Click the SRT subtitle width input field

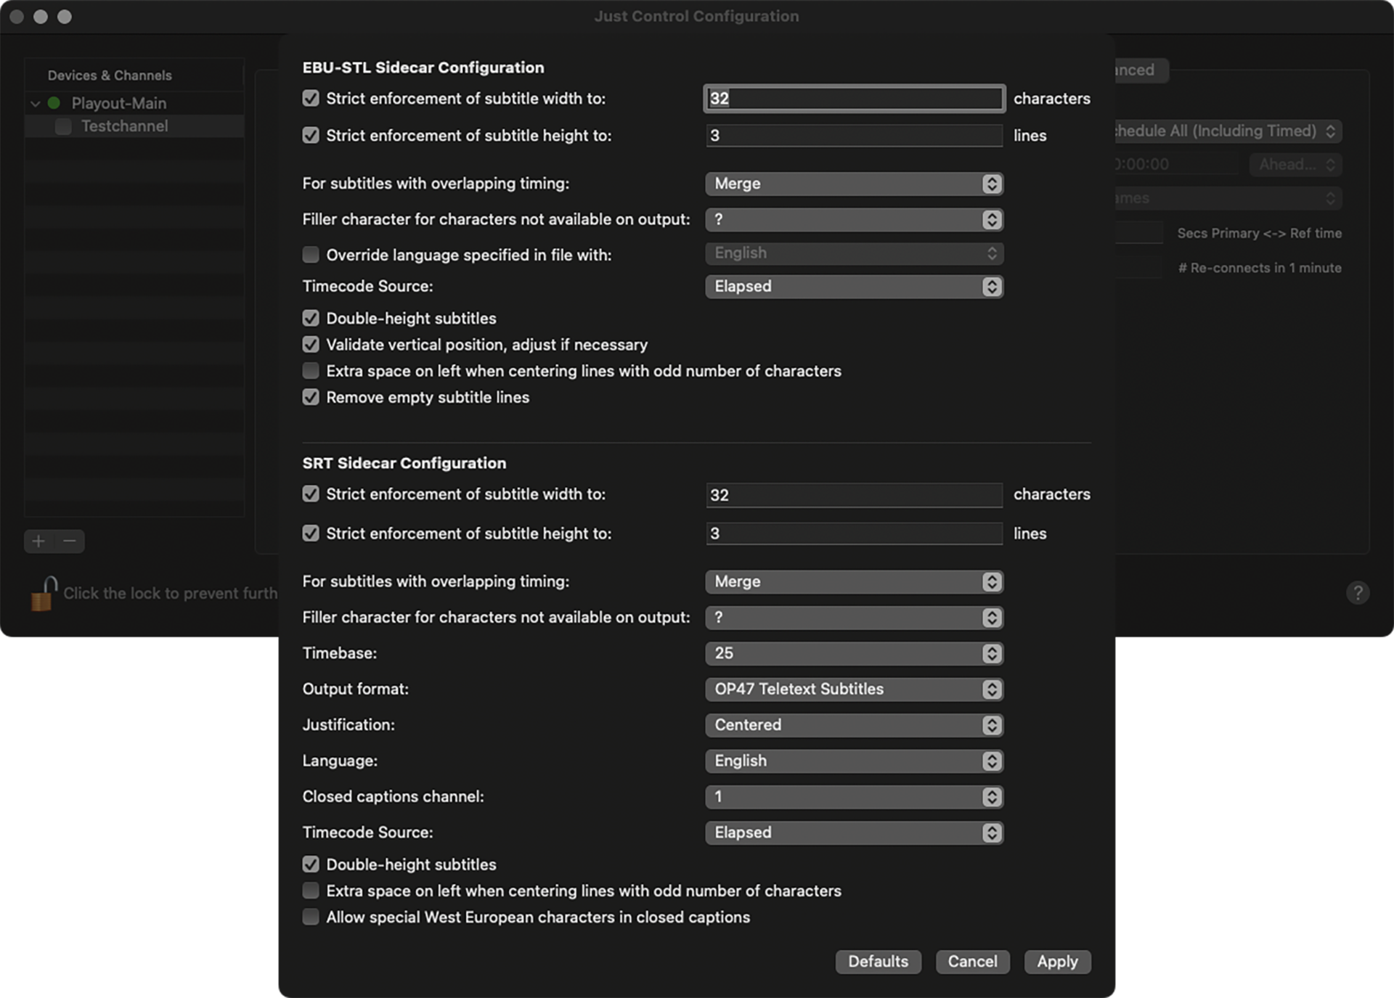(x=853, y=495)
